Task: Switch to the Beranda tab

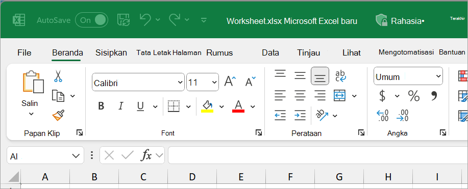Action: pyautogui.click(x=67, y=53)
